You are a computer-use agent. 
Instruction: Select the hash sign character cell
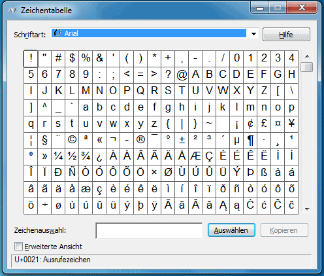pyautogui.click(x=58, y=59)
